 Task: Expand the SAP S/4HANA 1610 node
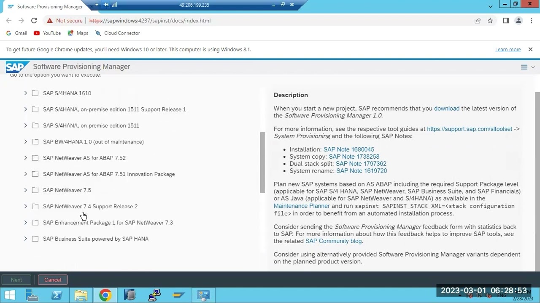pyautogui.click(x=25, y=93)
